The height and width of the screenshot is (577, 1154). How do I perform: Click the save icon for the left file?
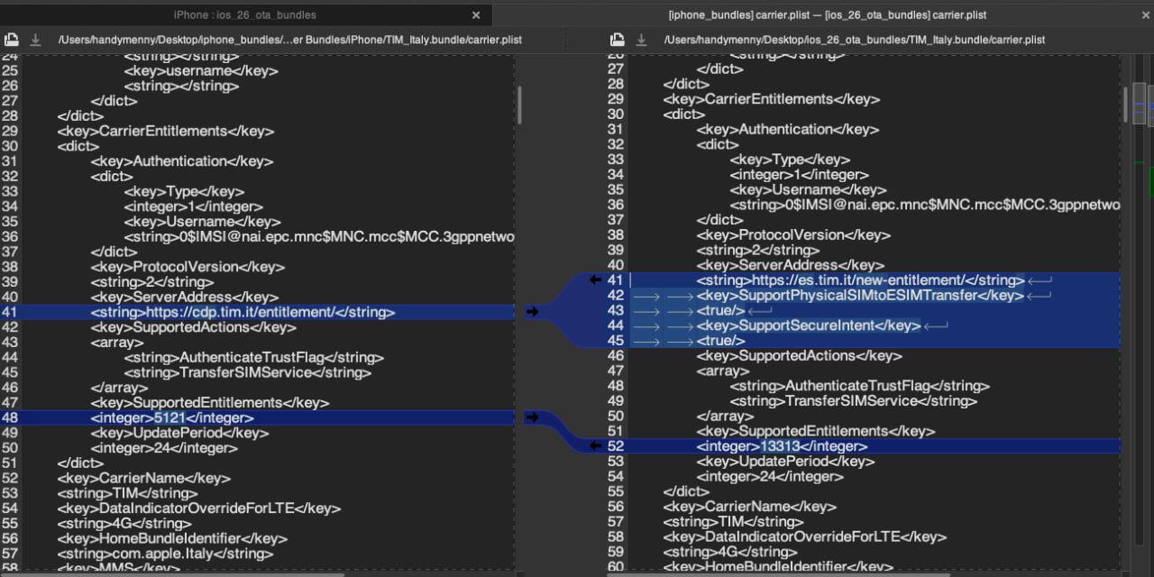(11, 40)
